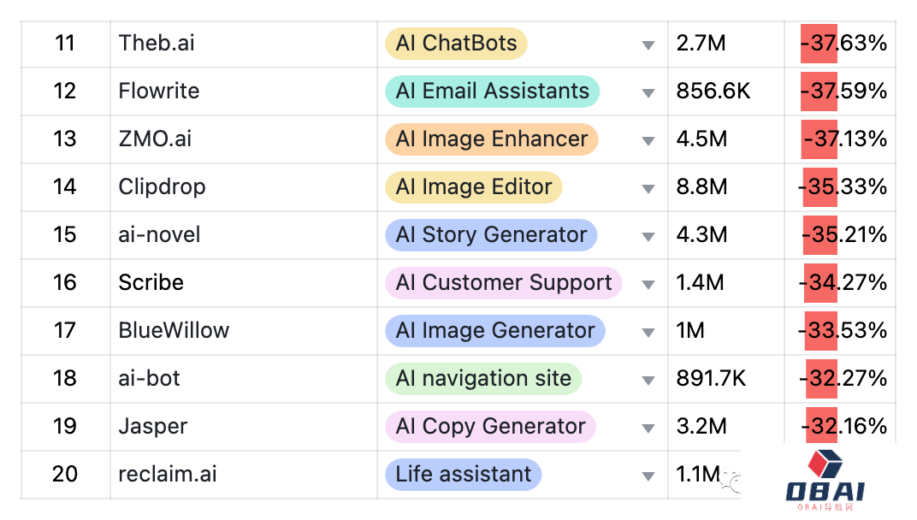The image size is (917, 520).
Task: Click the Flowrite name cell
Action: coord(244,92)
